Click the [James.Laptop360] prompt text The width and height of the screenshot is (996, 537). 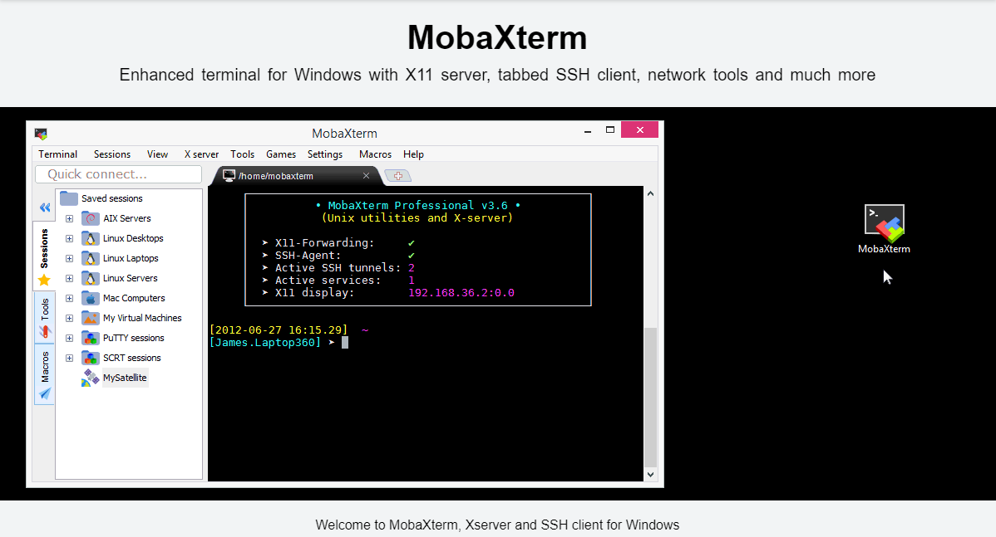(265, 342)
